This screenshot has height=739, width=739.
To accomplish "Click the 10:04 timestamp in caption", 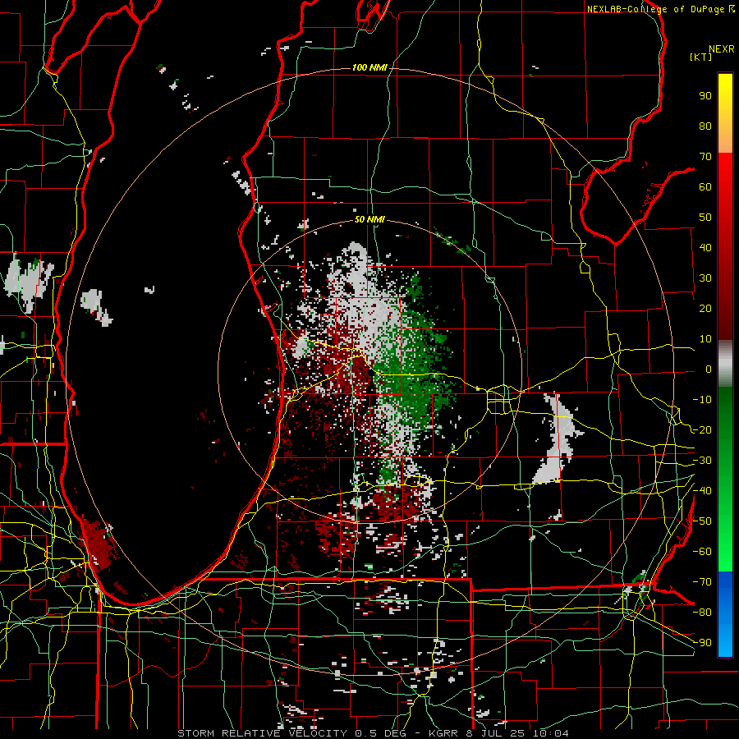I will pos(551,733).
